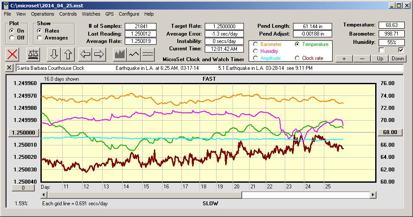The width and height of the screenshot is (413, 217).
Task: Click the 0 button below the rate axis
Action: tap(23, 188)
